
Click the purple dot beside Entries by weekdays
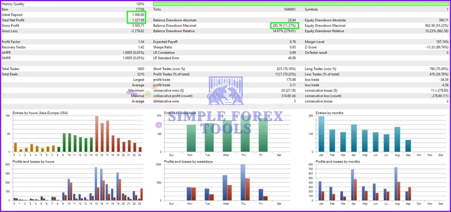[x=159, y=125]
